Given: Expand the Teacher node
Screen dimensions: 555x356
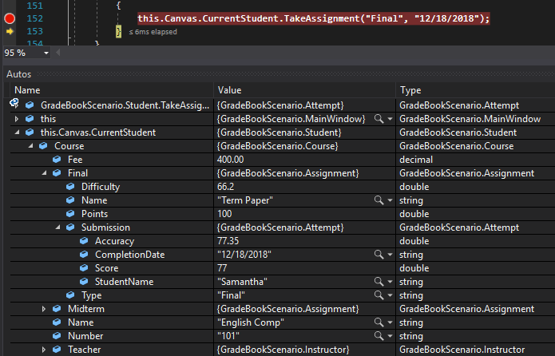Looking at the screenshot, I should [44, 350].
